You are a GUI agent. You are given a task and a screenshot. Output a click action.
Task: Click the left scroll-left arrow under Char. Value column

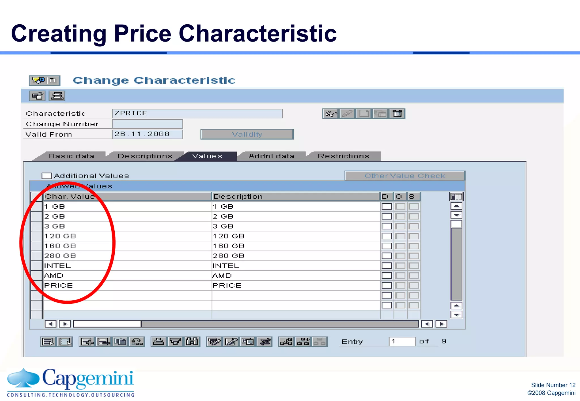(x=51, y=324)
